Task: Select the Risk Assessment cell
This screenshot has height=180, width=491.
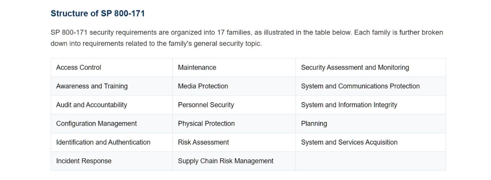Action: click(234, 142)
